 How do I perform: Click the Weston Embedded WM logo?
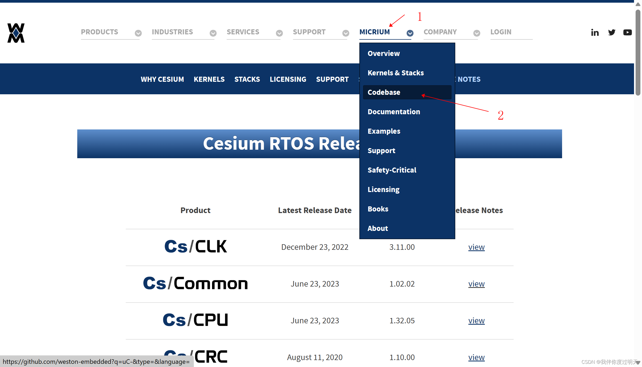point(16,33)
